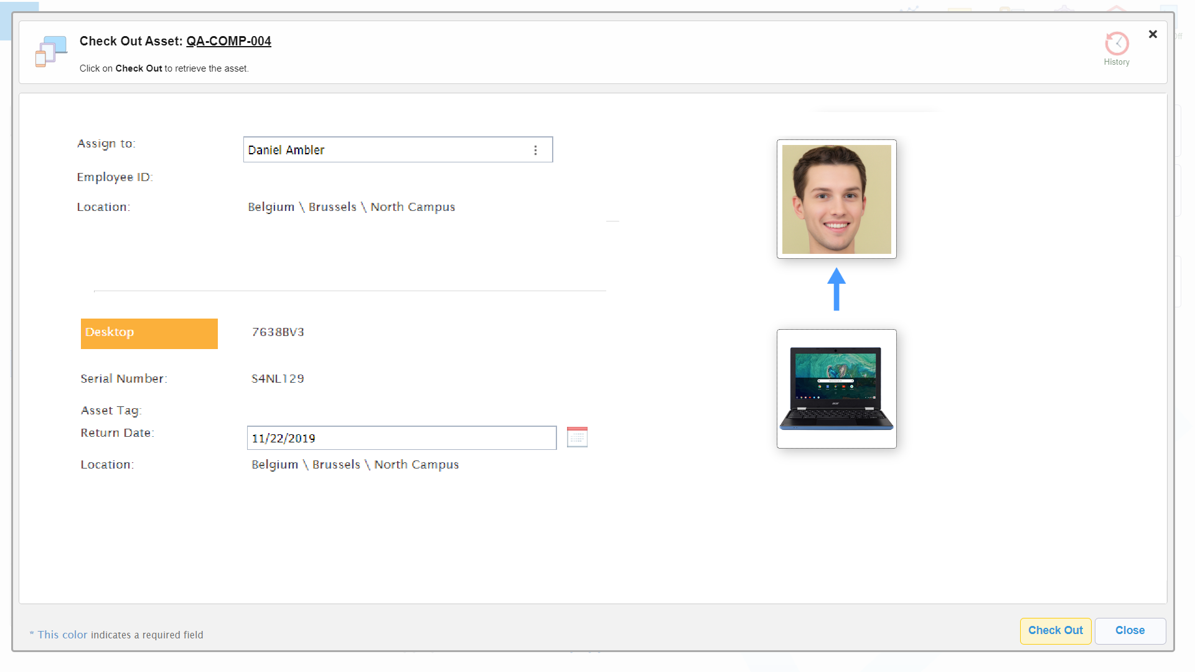The width and height of the screenshot is (1195, 672).
Task: Click North Campus in the lower Location path
Action: [x=417, y=464]
